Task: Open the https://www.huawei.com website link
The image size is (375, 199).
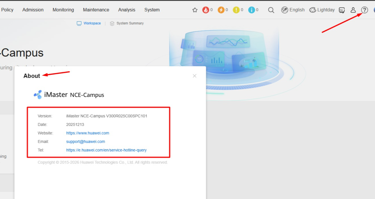Action: (x=87, y=133)
